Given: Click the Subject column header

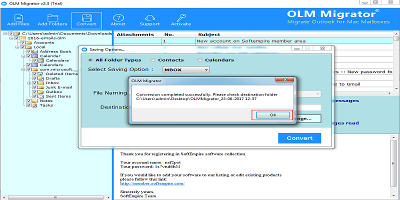Looking at the screenshot, I should tap(294, 34).
